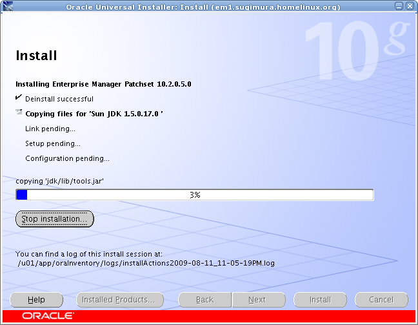This screenshot has height=325, width=418.
Task: Select 'Link pending...' status line
Action: [x=50, y=129]
